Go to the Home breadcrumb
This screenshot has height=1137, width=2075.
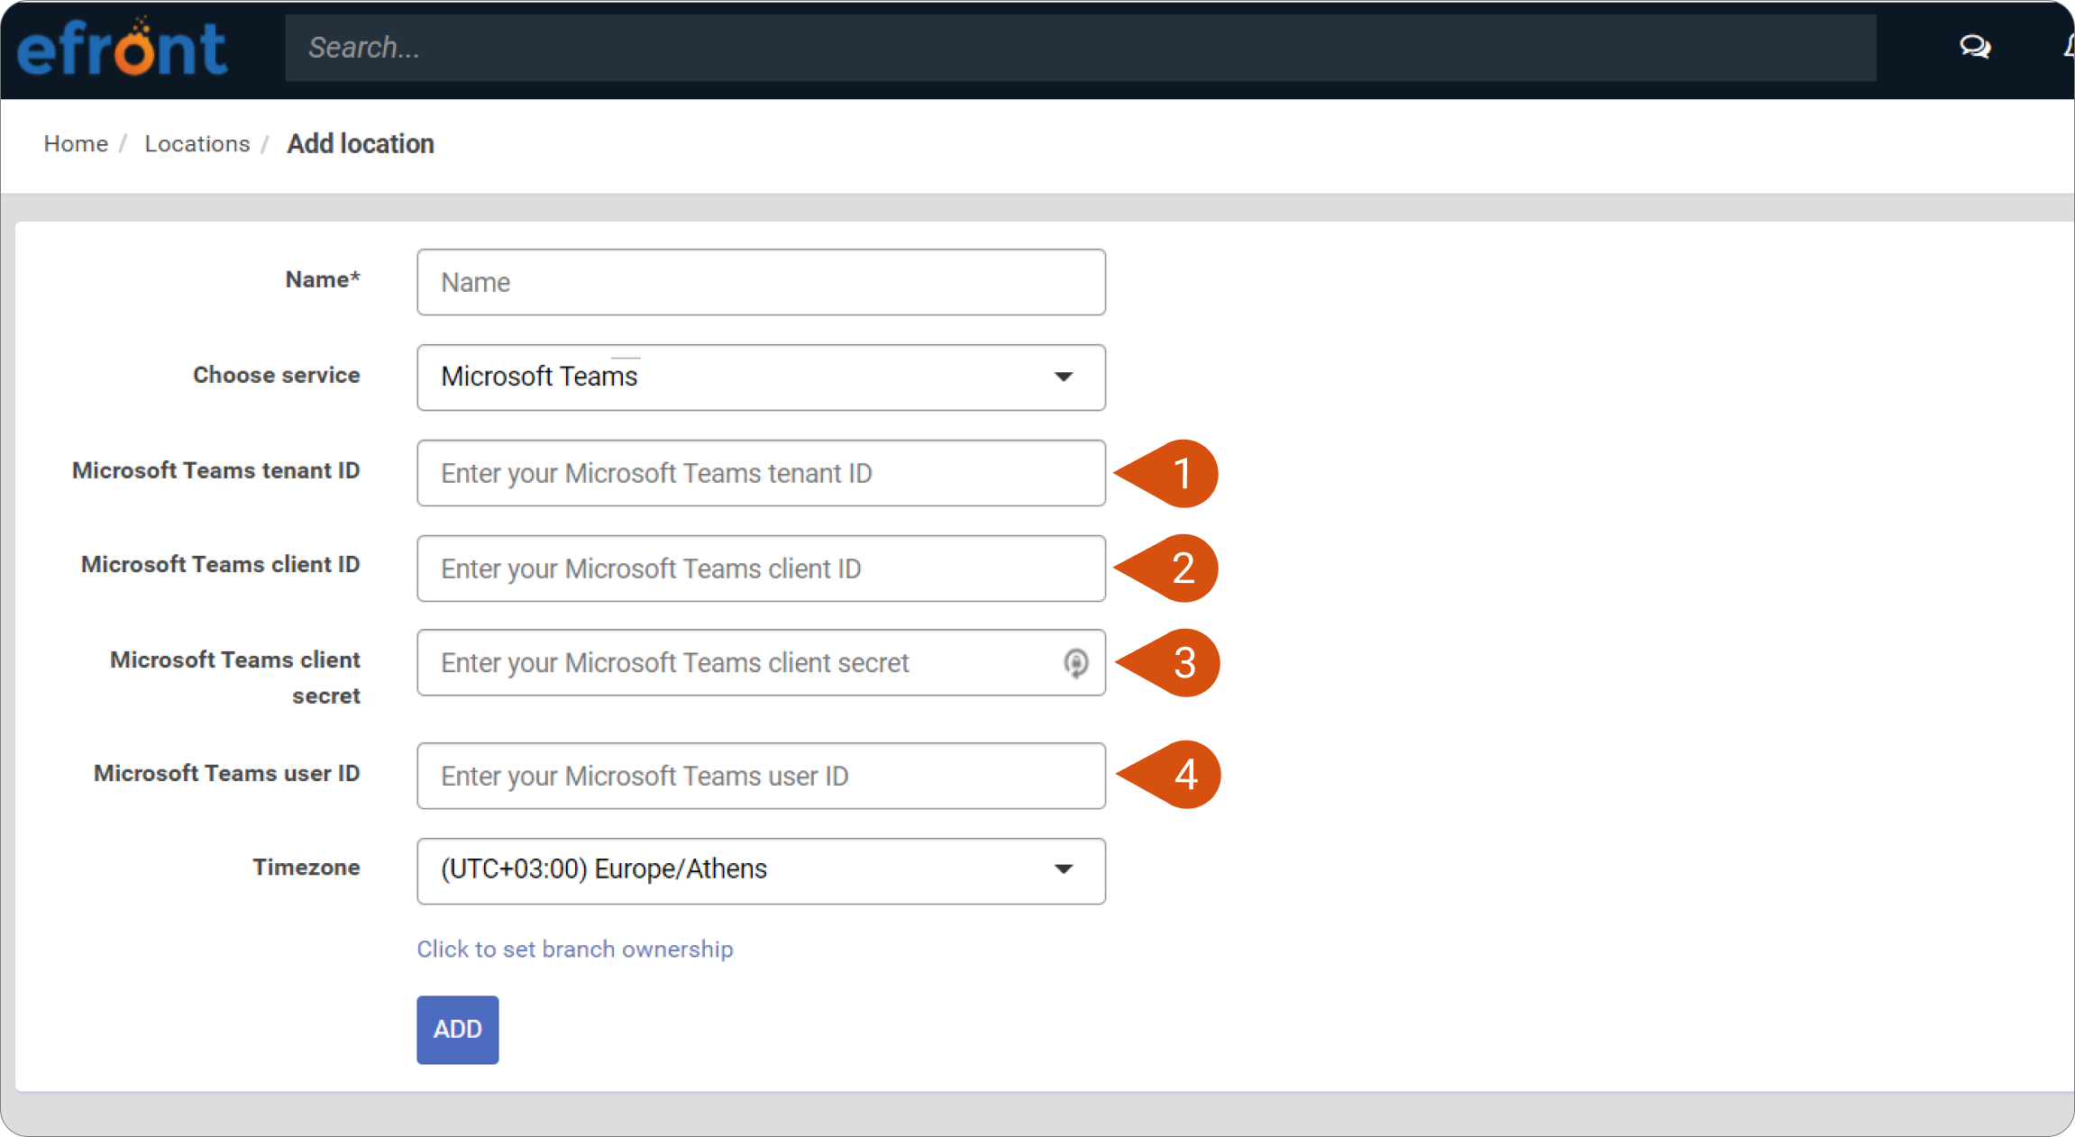[76, 144]
